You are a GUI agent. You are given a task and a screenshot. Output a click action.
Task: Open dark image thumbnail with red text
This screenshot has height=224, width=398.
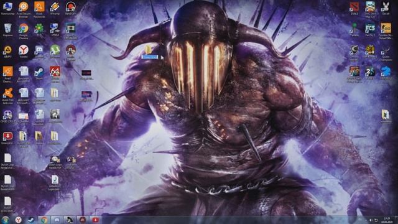86,75
